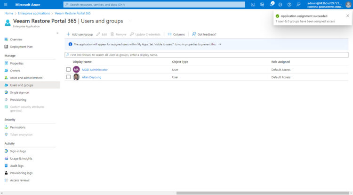
Task: Open Audit logs
Action: pos(16,166)
